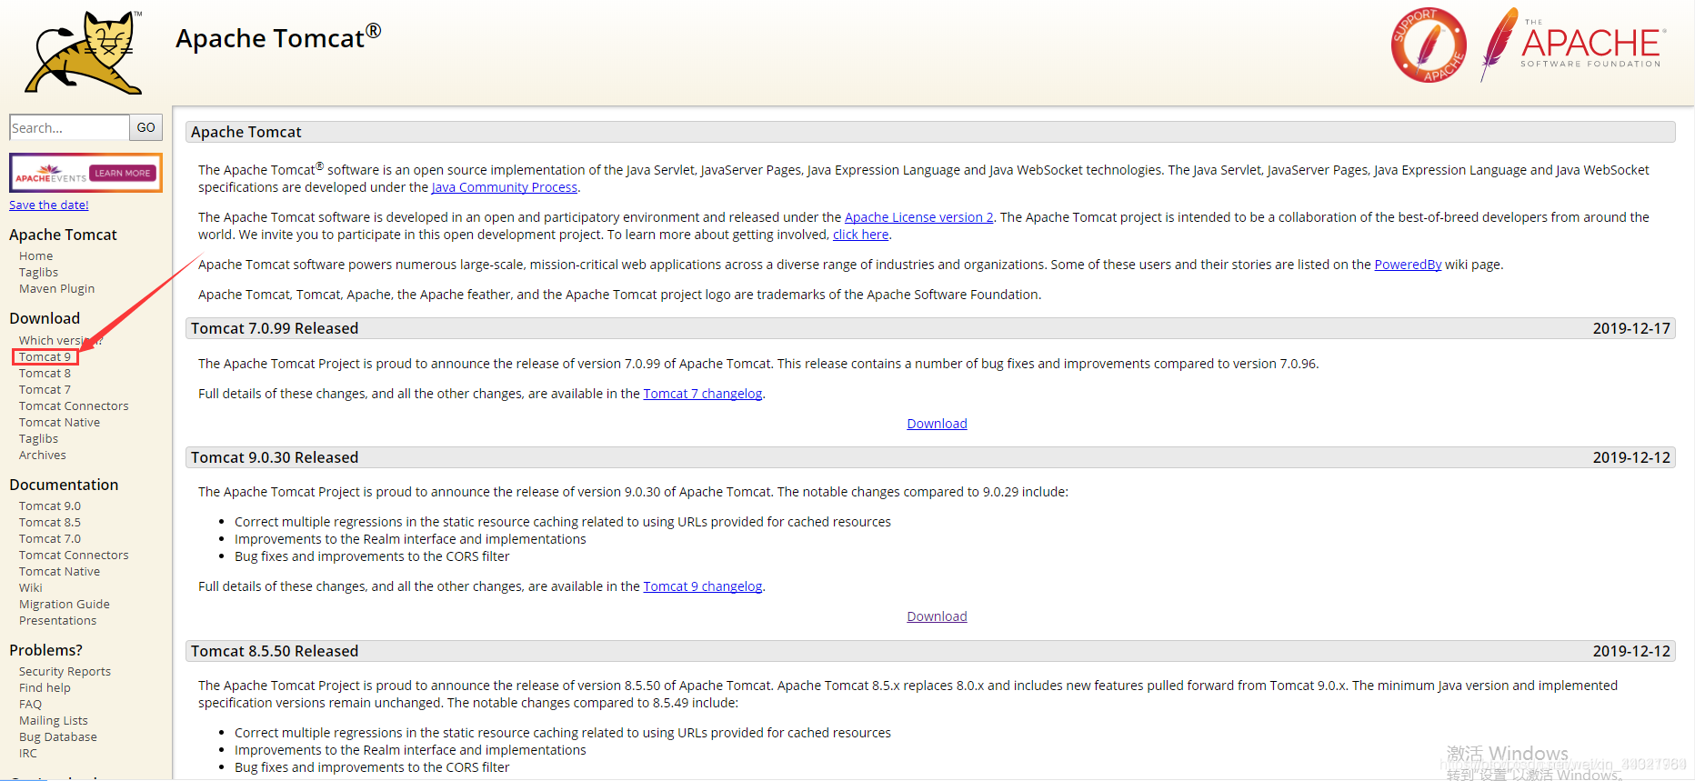Click the Documentation sidebar heading
This screenshot has height=781, width=1695.
64,485
